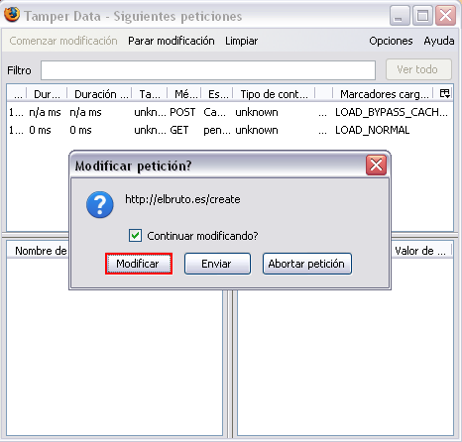Click inside the Filtro text field
This screenshot has width=462, height=442.
point(208,70)
